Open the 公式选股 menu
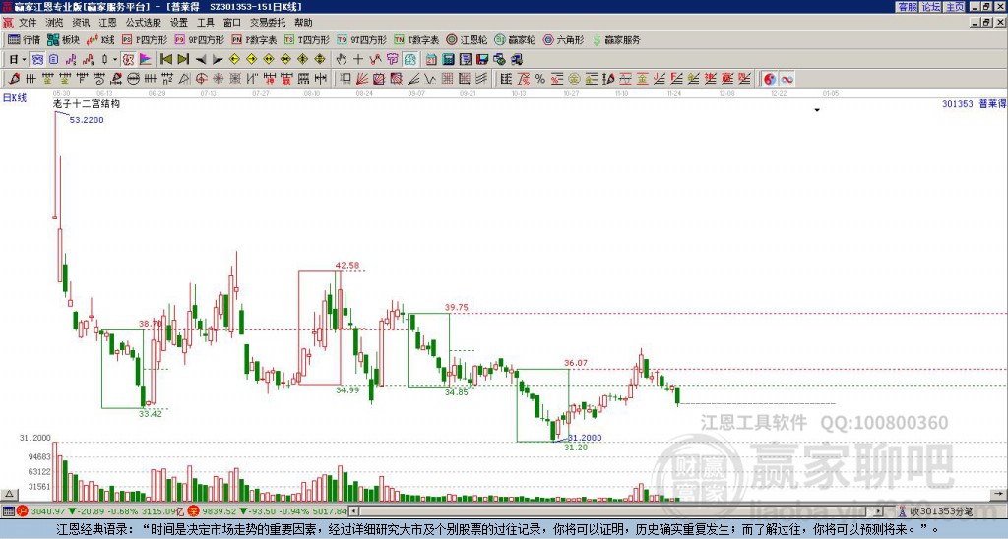Screen dimensions: 1008x539 [144, 23]
